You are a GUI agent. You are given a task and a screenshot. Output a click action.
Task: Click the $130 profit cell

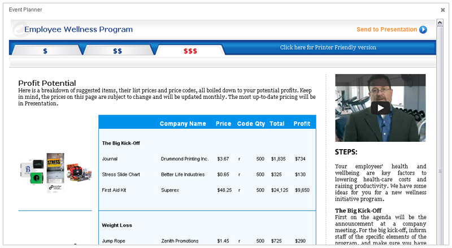pyautogui.click(x=300, y=175)
